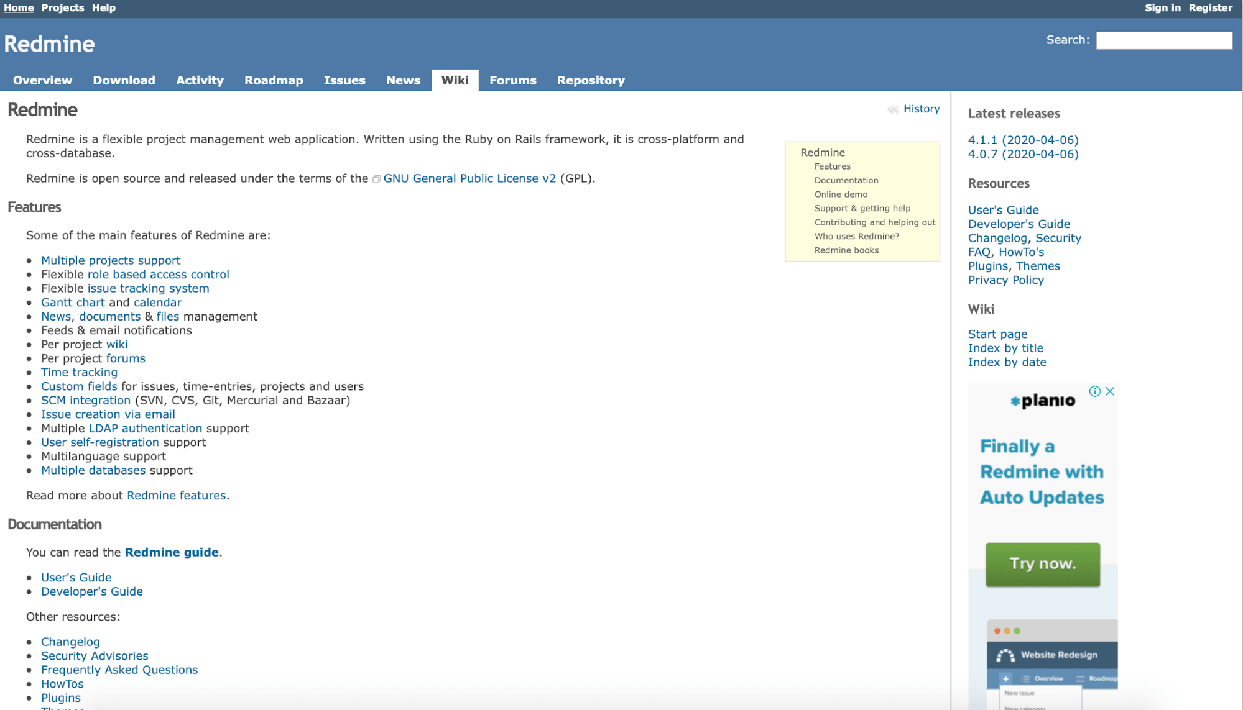Click Help in the top menu bar
This screenshot has width=1243, height=710.
pos(103,7)
